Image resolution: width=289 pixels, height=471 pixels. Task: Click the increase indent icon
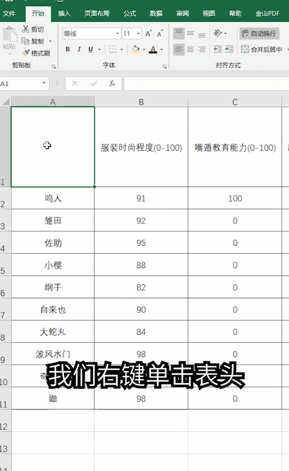pos(229,49)
